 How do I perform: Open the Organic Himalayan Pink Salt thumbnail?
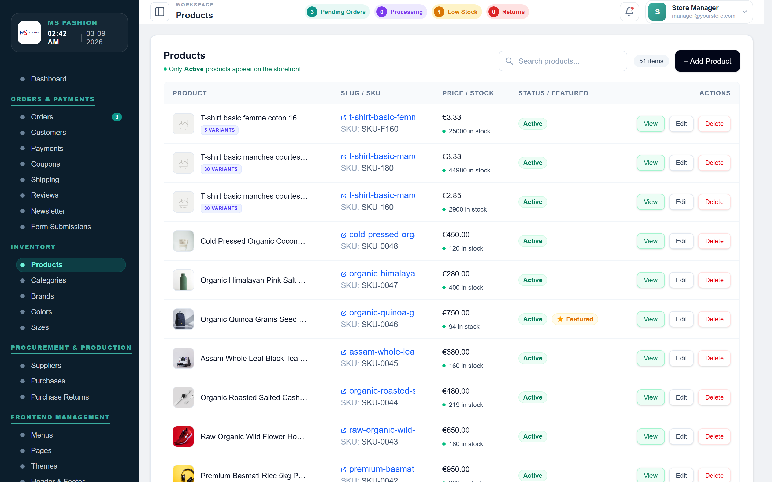[x=183, y=280]
